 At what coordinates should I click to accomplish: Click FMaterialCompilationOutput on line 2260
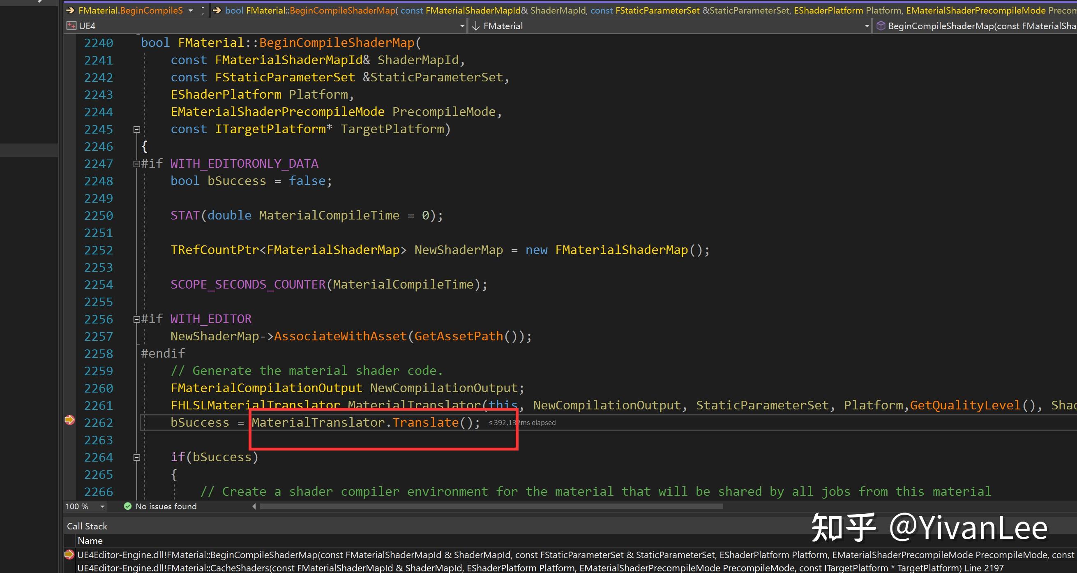coord(266,388)
